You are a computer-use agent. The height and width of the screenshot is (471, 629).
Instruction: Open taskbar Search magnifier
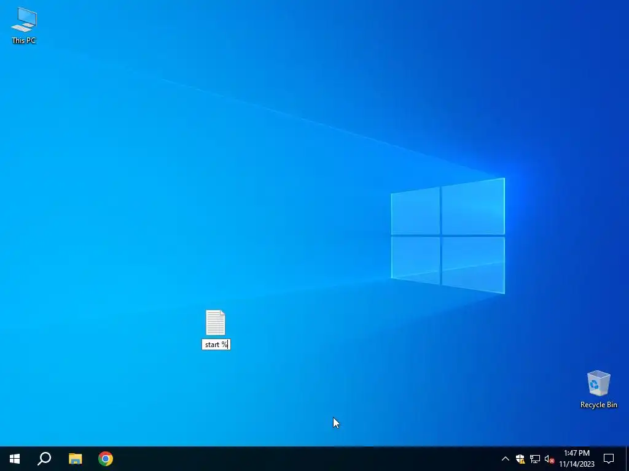(x=44, y=459)
